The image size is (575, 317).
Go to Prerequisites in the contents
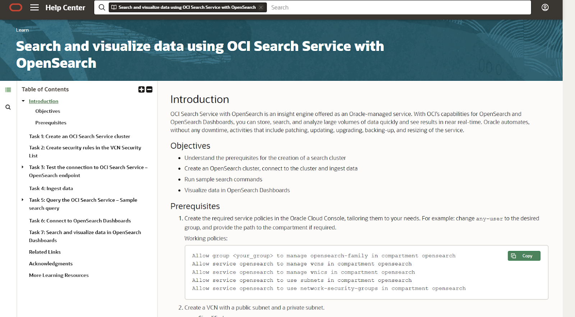pos(51,122)
